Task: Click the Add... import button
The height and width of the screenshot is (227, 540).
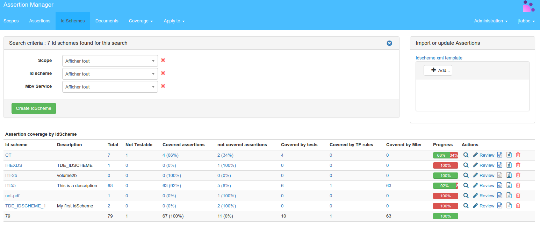Action: (x=438, y=70)
